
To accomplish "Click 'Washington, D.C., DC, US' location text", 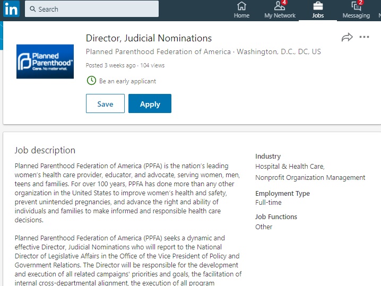I will [x=279, y=52].
